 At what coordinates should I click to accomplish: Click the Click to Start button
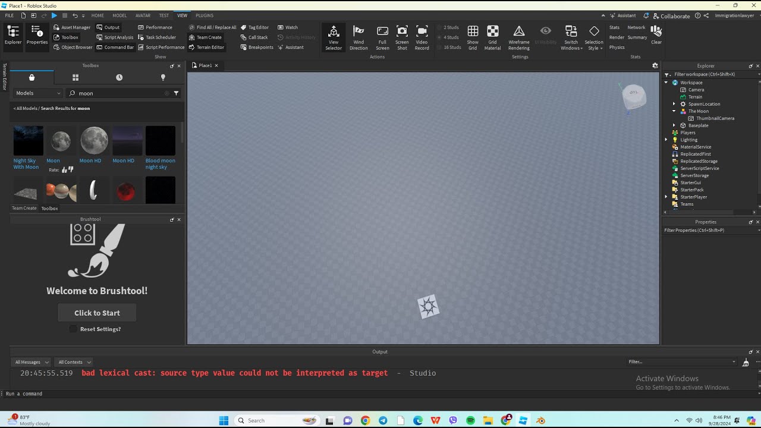[97, 313]
